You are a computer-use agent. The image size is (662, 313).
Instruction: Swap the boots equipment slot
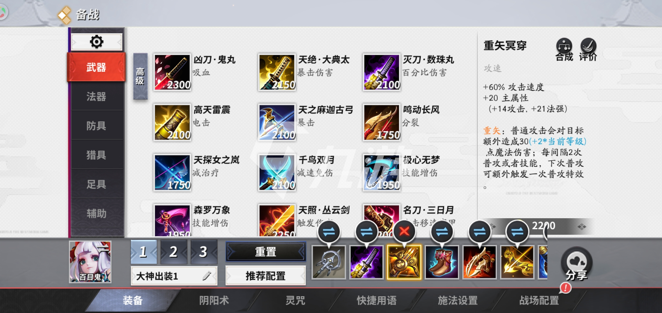point(442,232)
